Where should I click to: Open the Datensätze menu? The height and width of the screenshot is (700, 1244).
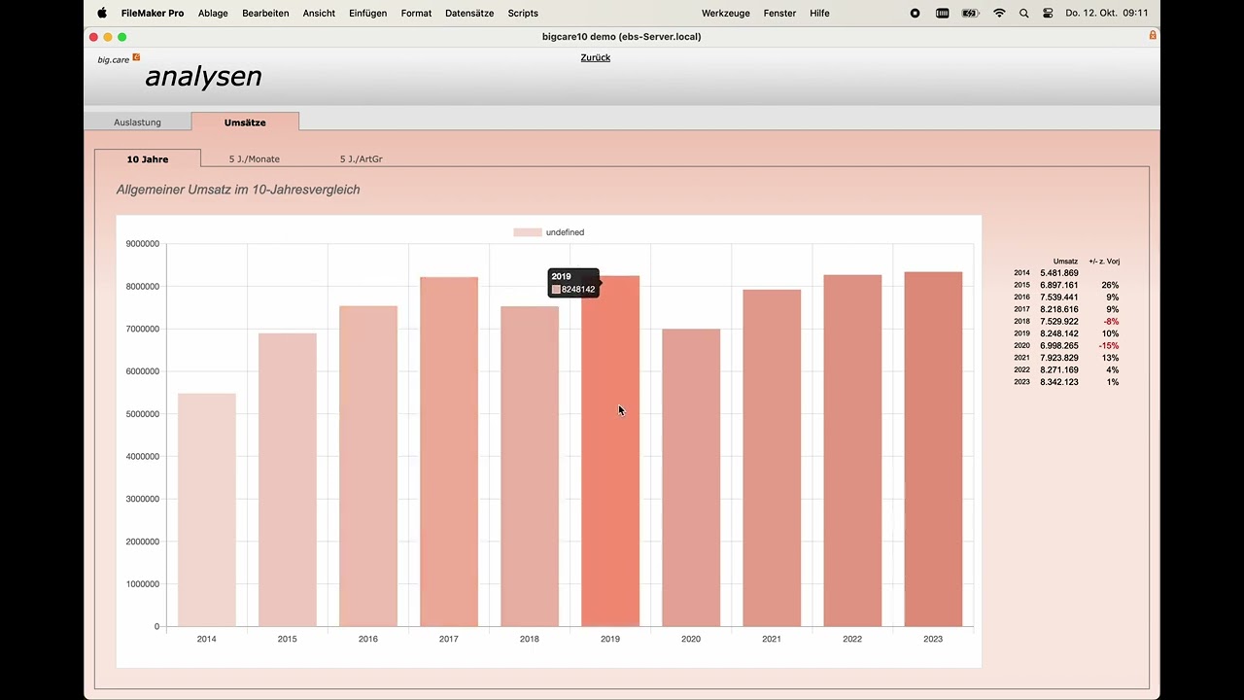point(469,13)
